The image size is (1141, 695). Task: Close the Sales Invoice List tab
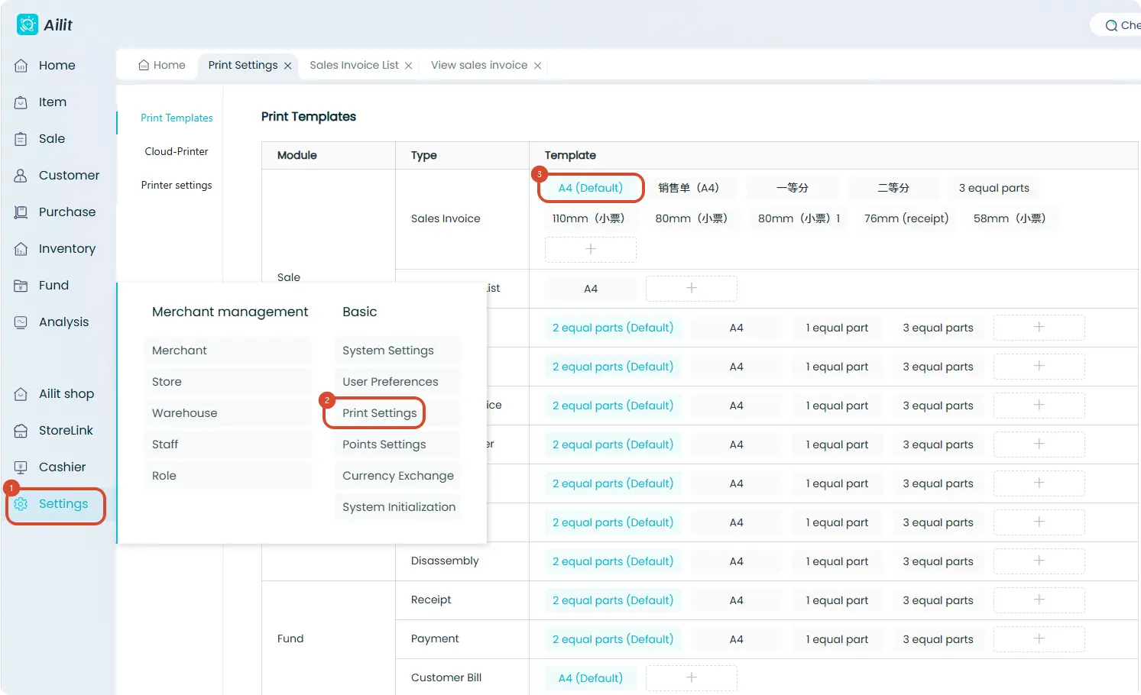pyautogui.click(x=408, y=66)
